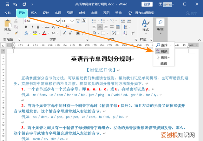Open the 剪贴板 clipboard pane launcher
203x141 pixels.
(x=19, y=40)
